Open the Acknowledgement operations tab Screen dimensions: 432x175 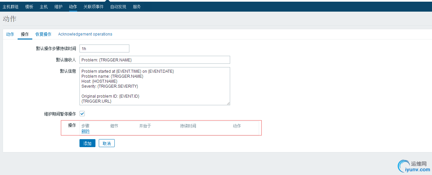tap(85, 34)
